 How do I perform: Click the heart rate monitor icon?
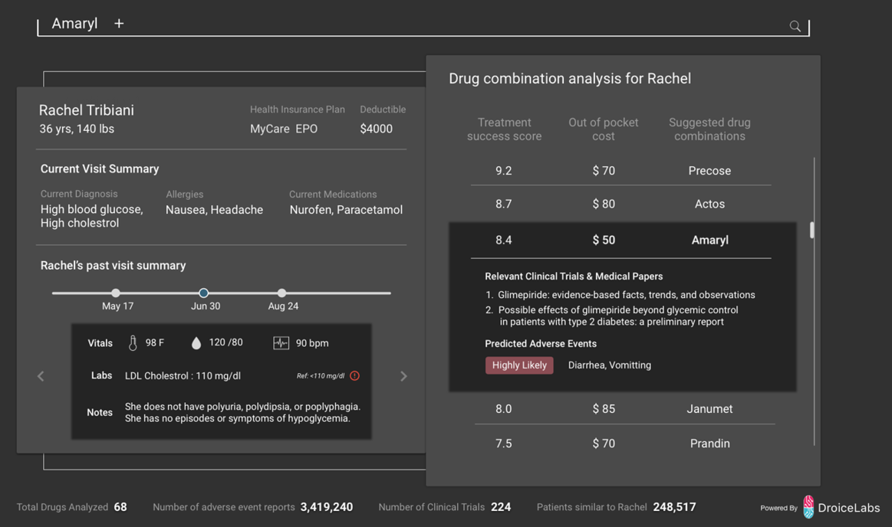(x=281, y=343)
